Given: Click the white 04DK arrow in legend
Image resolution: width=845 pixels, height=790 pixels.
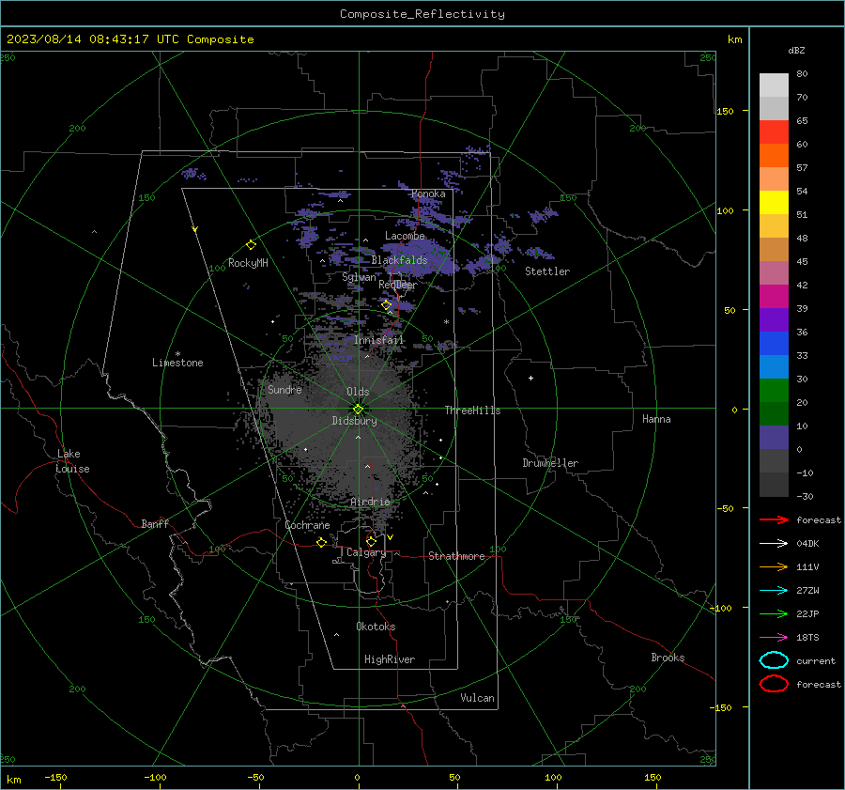Looking at the screenshot, I should click(x=774, y=543).
